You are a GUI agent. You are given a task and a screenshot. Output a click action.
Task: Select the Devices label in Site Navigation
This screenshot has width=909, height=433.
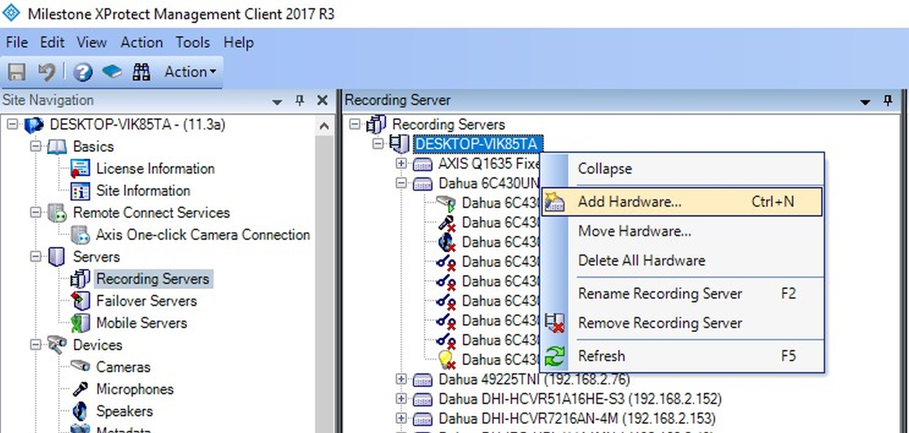(x=98, y=345)
